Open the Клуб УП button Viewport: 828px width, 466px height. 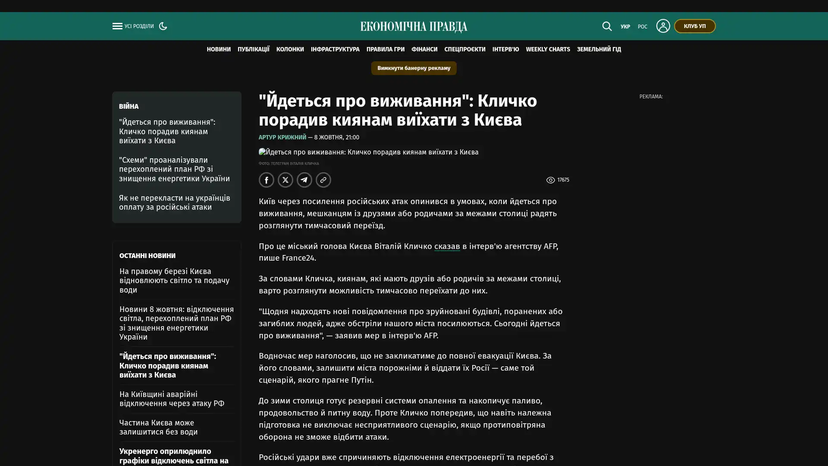pos(695,26)
